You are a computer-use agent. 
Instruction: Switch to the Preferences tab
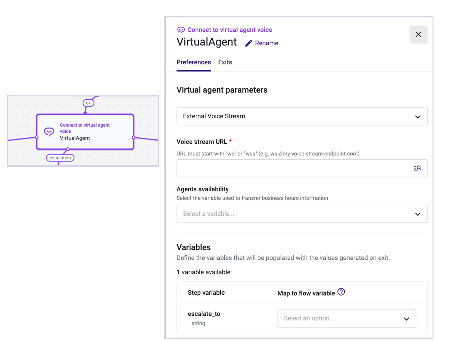click(x=194, y=62)
